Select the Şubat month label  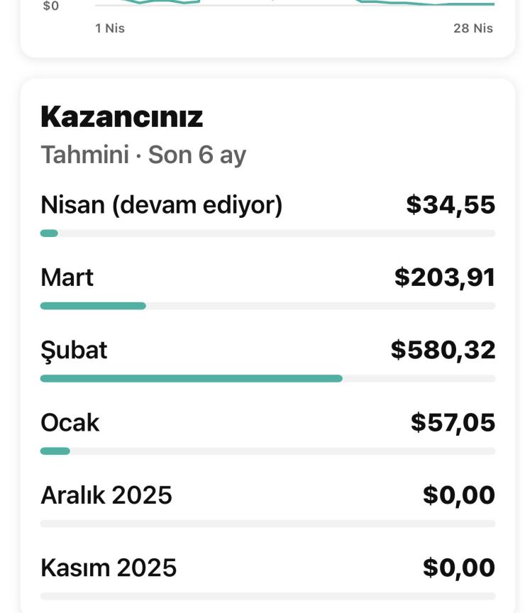(x=74, y=350)
